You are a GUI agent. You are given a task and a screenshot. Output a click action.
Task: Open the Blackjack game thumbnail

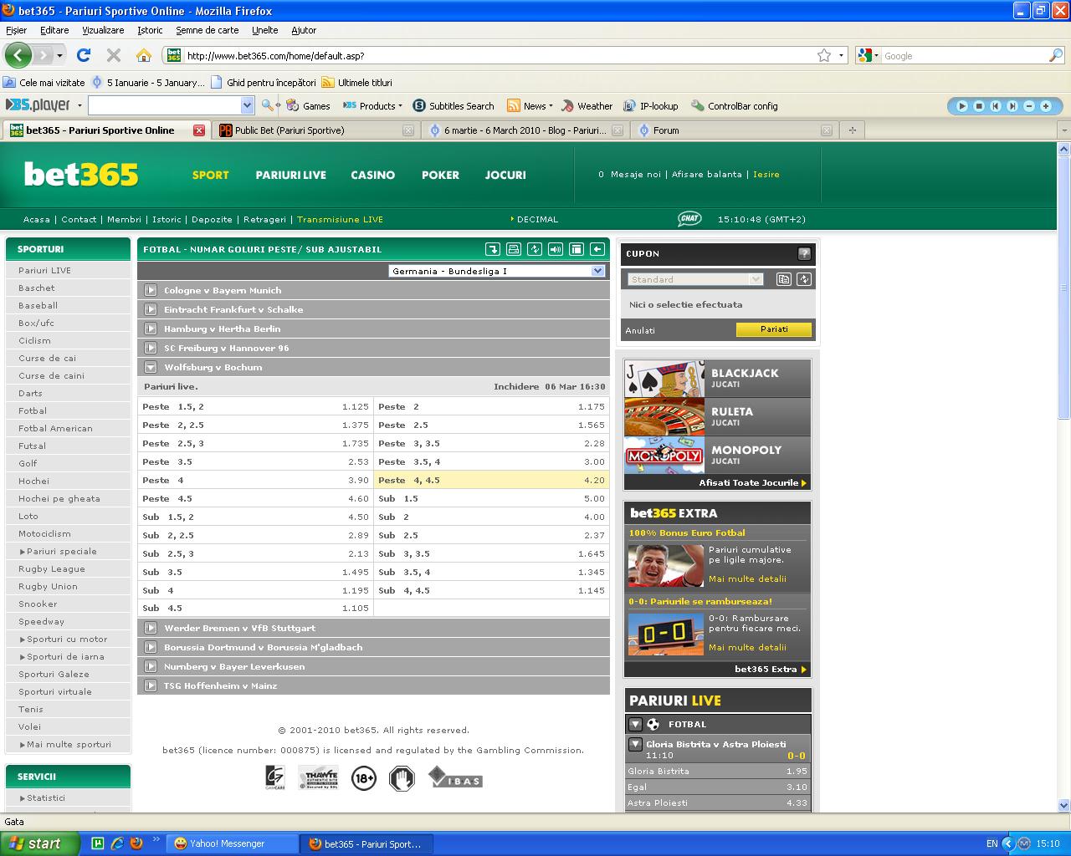[x=664, y=378]
